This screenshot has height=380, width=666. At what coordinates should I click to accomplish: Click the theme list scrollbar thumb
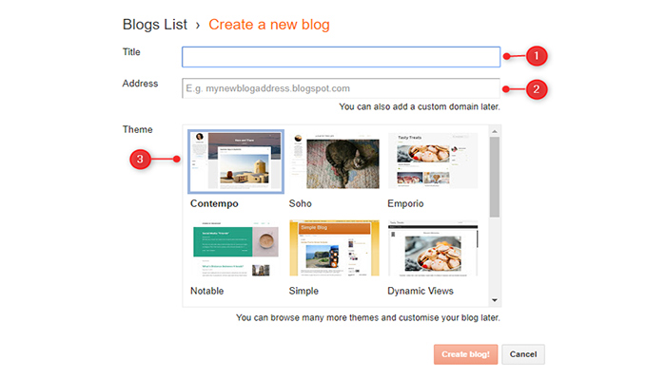click(x=494, y=178)
